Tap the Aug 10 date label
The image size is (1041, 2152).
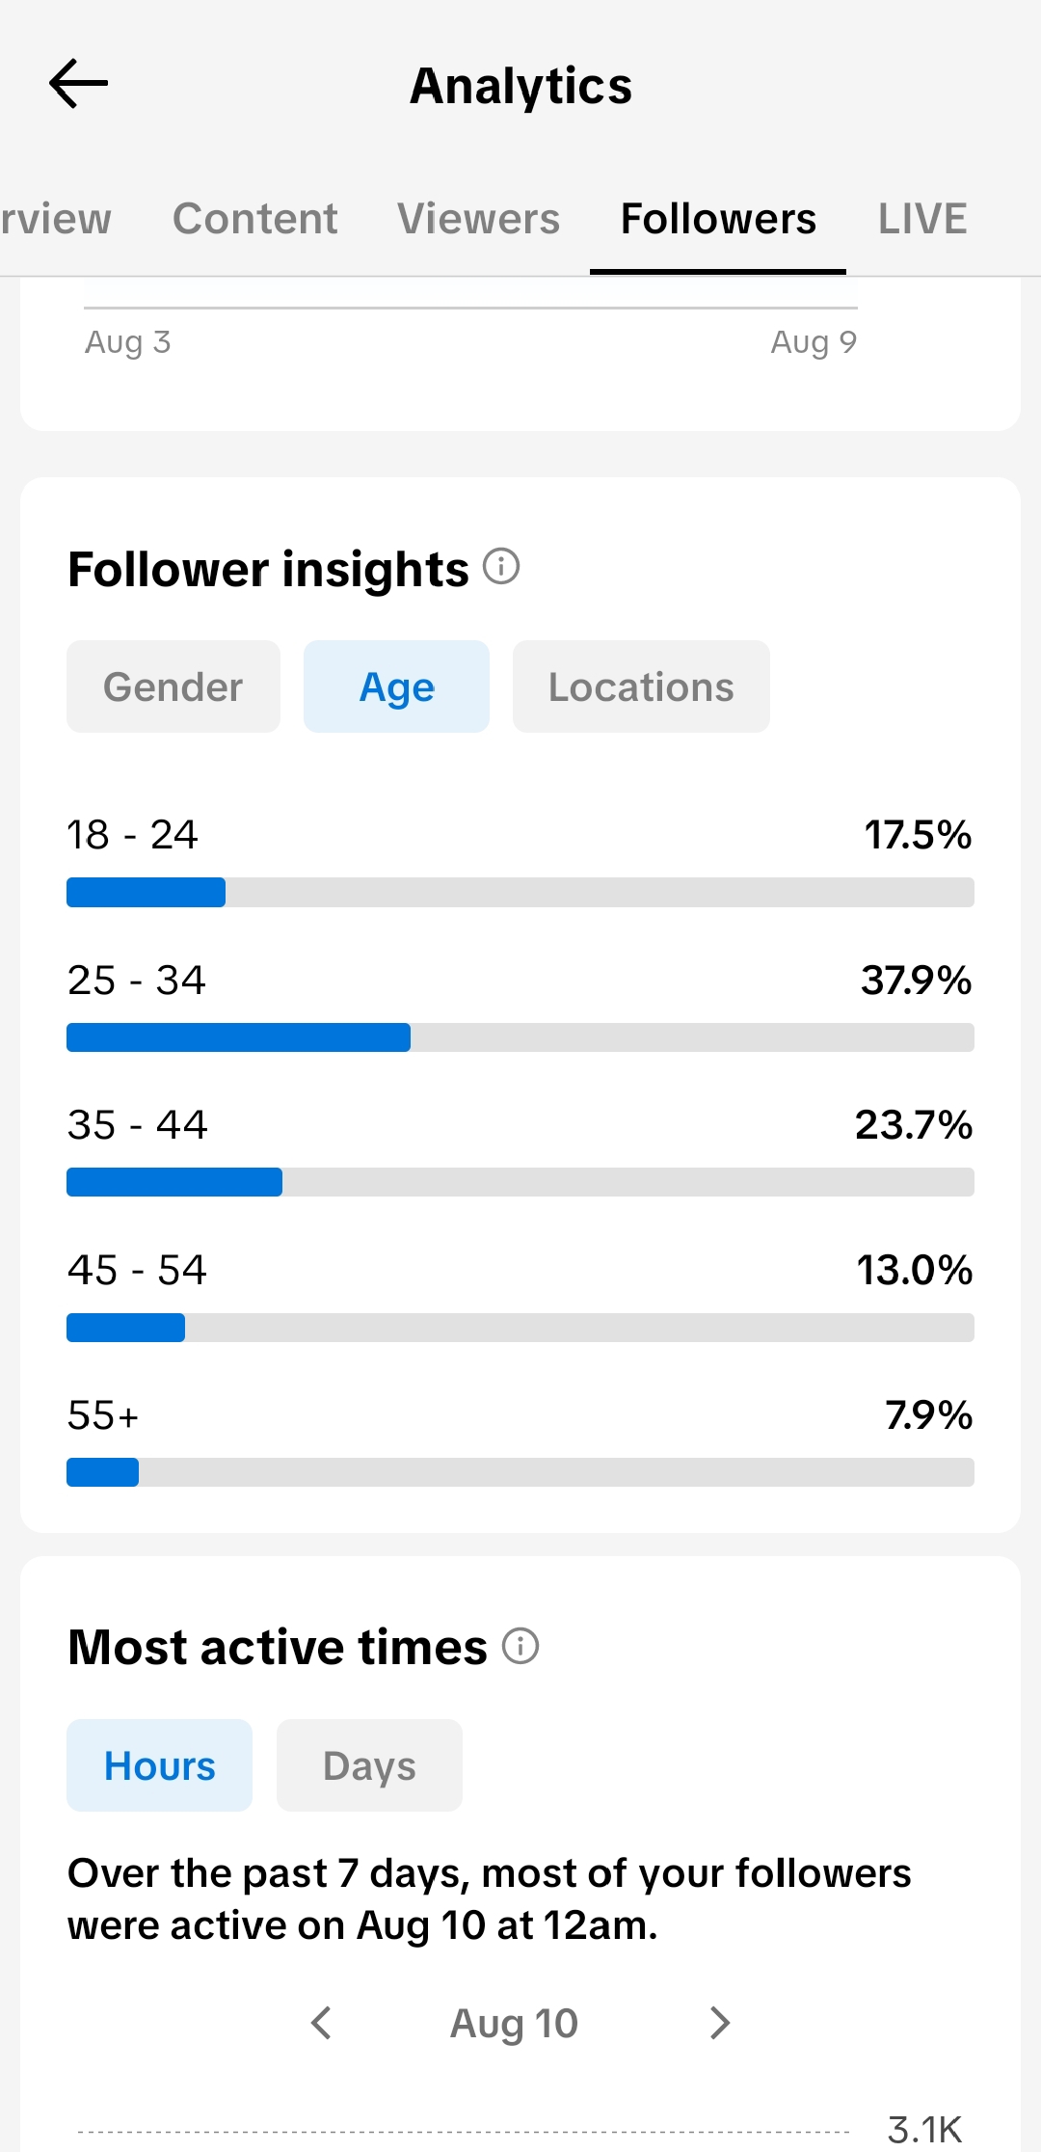pos(514,2023)
